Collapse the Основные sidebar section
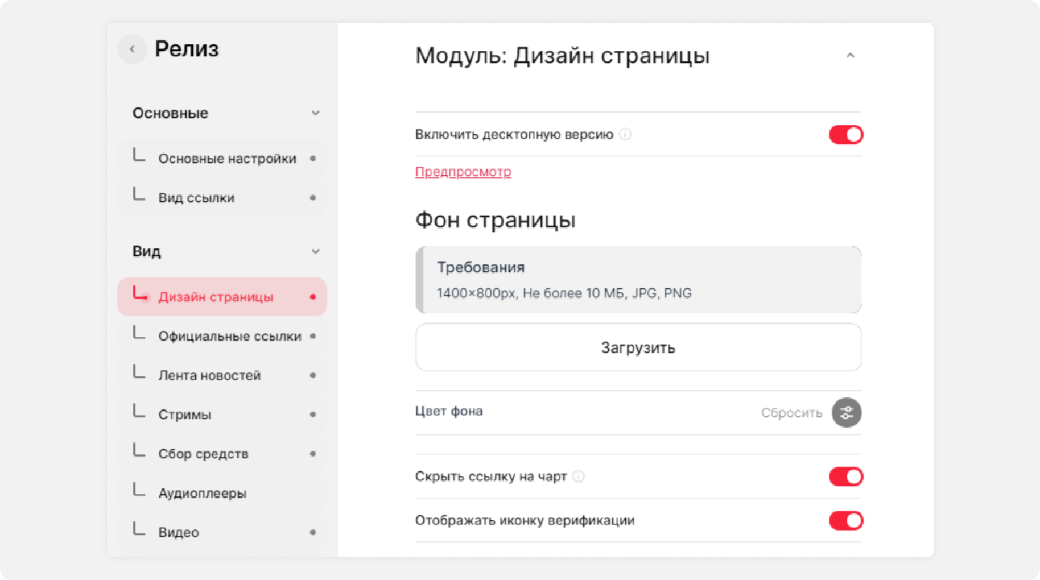This screenshot has height=580, width=1040. coord(315,113)
